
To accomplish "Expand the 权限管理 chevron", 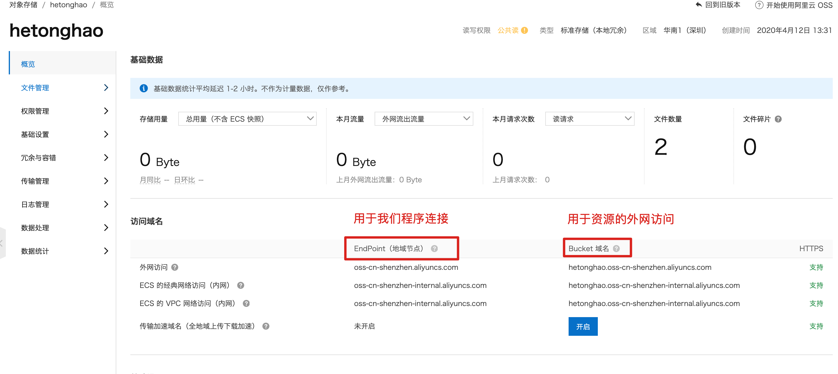I will click(106, 111).
